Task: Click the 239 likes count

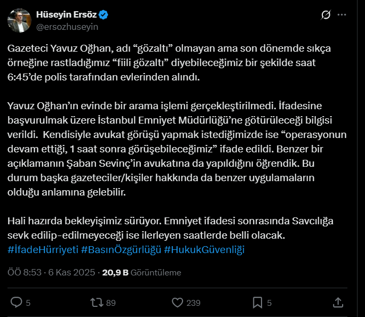Action: point(193,303)
